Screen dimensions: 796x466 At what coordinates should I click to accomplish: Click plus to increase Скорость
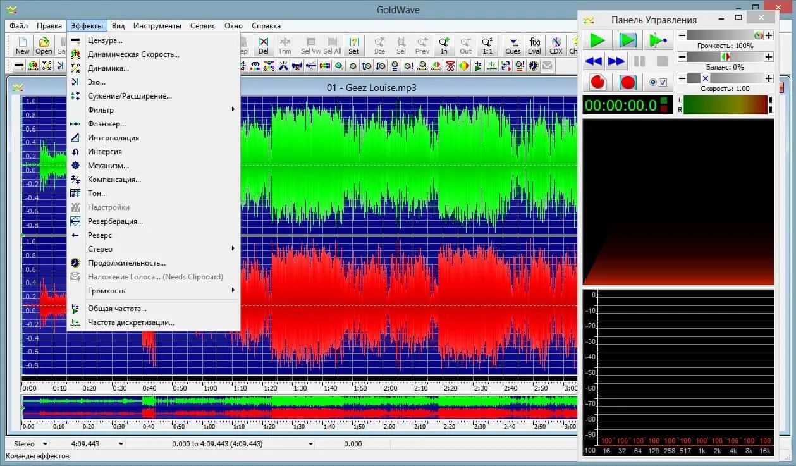coord(769,78)
